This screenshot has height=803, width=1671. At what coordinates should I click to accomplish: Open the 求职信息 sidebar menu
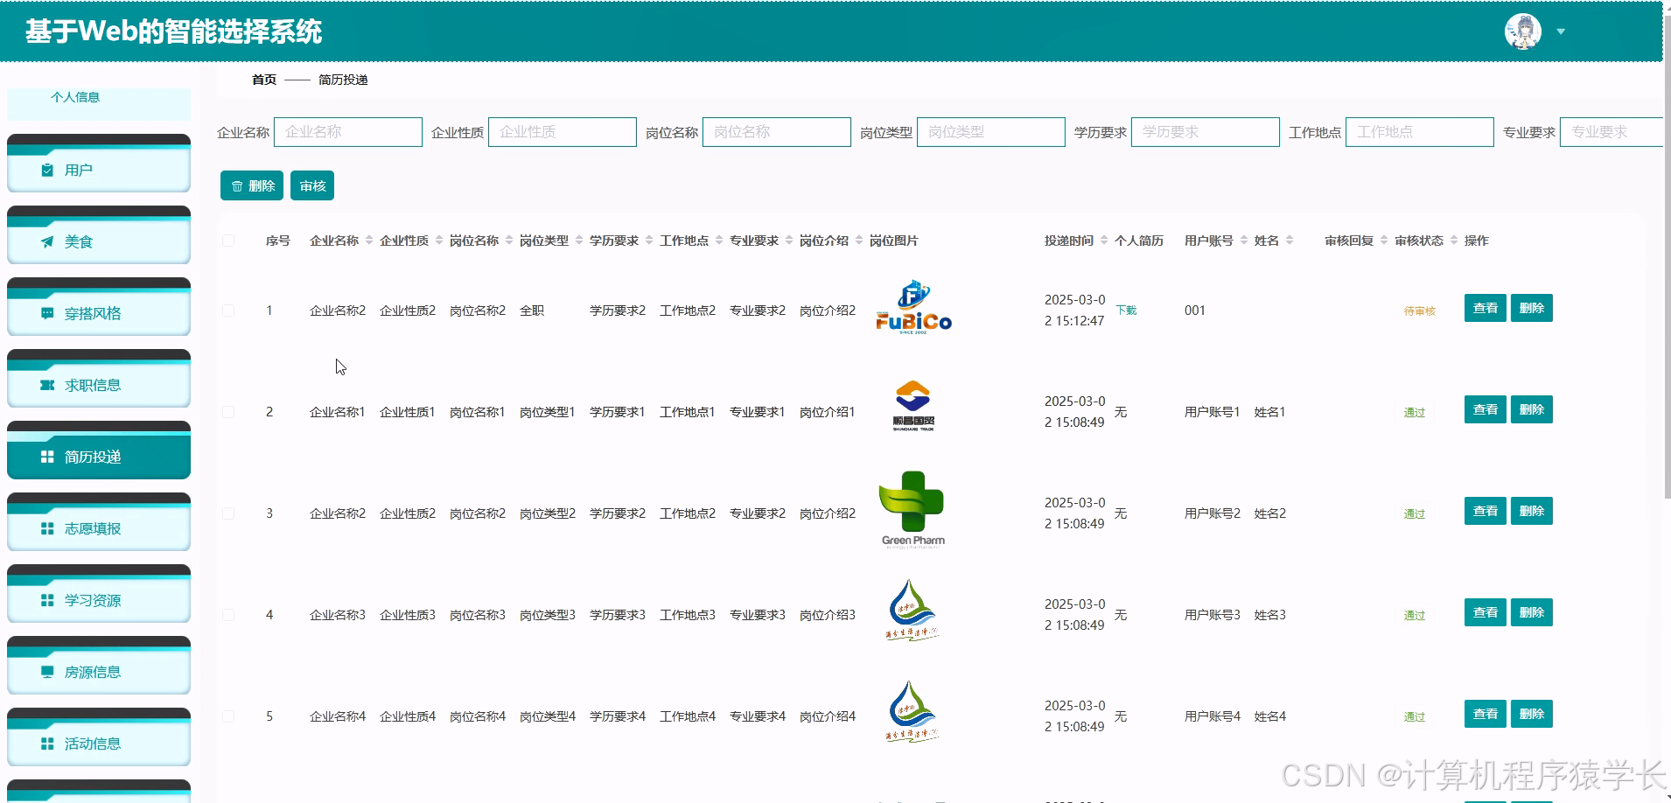click(x=99, y=379)
